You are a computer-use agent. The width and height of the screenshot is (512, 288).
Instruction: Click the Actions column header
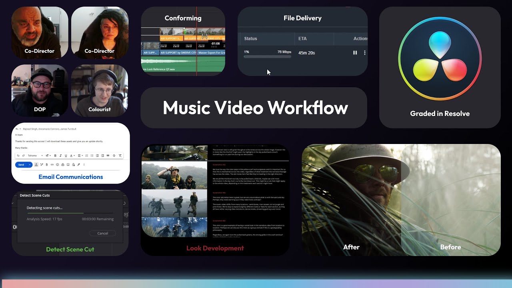click(360, 38)
